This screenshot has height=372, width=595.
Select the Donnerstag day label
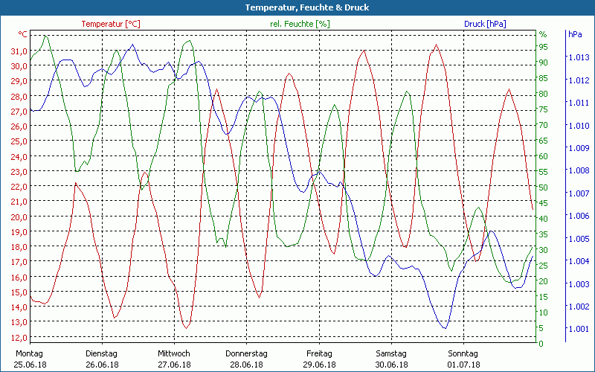click(x=246, y=353)
